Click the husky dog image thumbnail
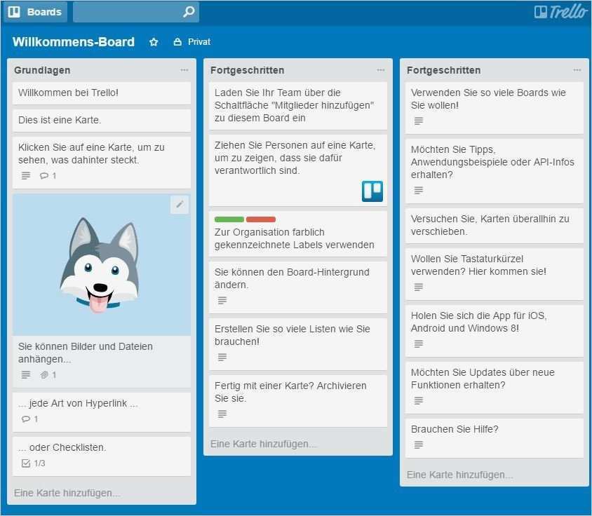 click(102, 265)
